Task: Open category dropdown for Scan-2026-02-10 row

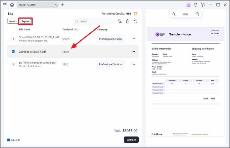Action: [x=111, y=39]
